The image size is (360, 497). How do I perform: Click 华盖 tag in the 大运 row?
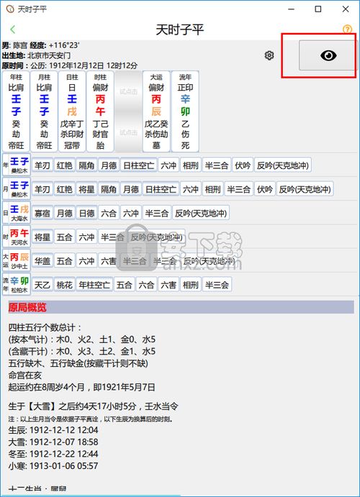click(42, 261)
